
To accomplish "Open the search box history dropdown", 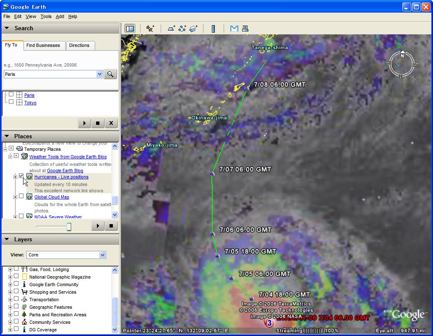I will click(x=100, y=74).
